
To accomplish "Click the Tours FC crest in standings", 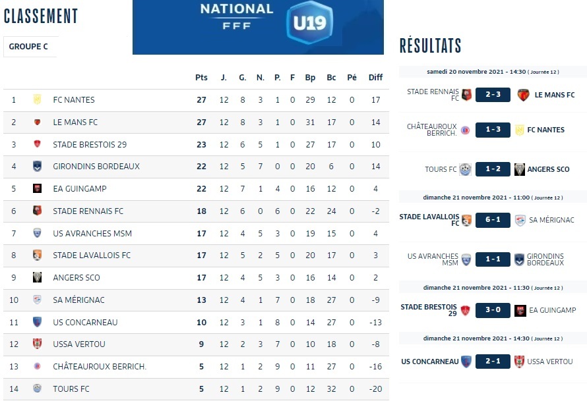I will (38, 389).
